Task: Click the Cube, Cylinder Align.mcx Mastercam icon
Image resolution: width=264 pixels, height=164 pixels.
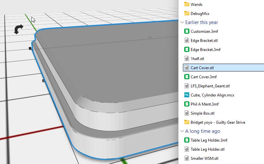Action: 186,95
